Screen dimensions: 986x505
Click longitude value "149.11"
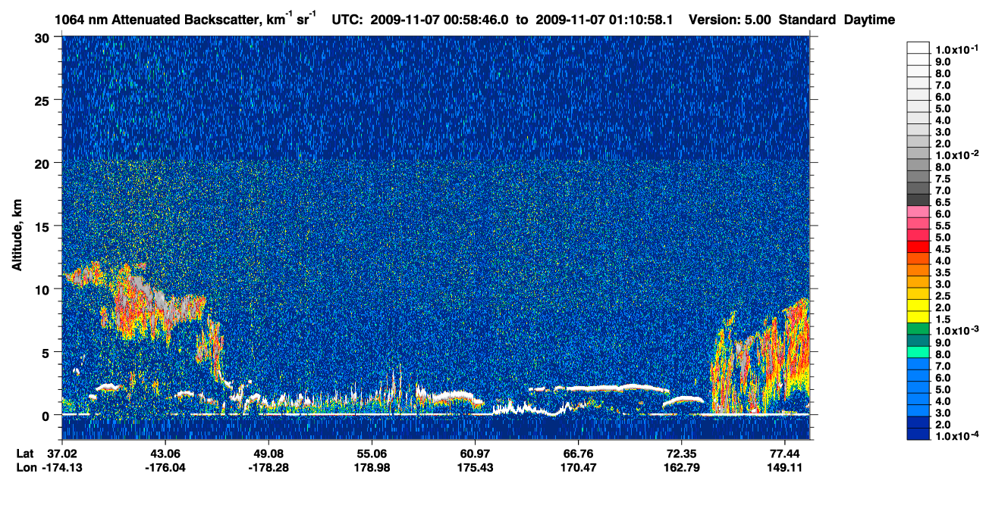click(785, 468)
